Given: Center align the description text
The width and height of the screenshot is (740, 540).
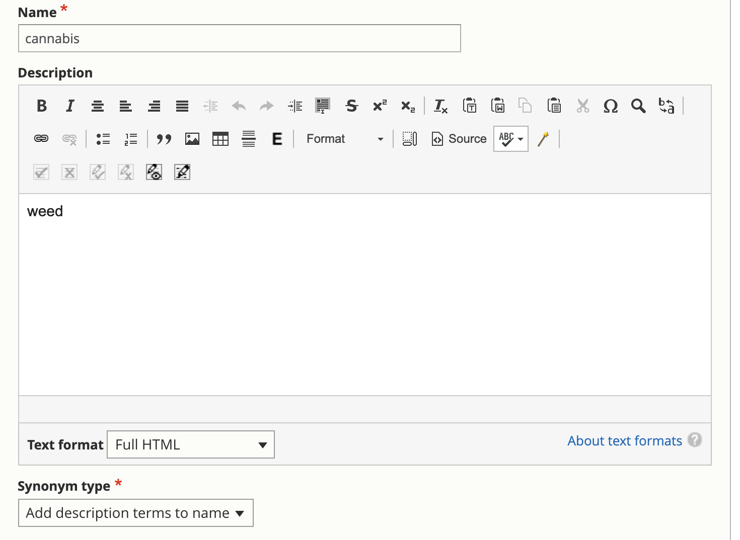Looking at the screenshot, I should point(98,106).
